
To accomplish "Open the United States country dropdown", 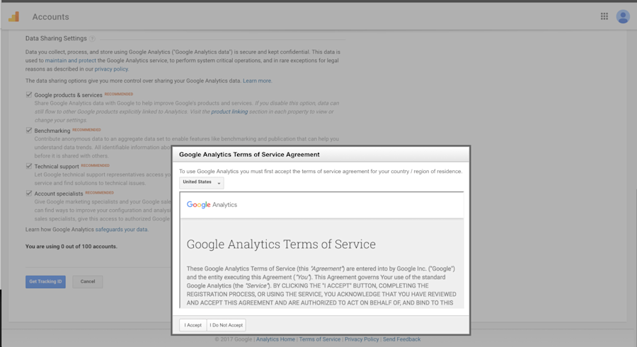I will [x=202, y=182].
